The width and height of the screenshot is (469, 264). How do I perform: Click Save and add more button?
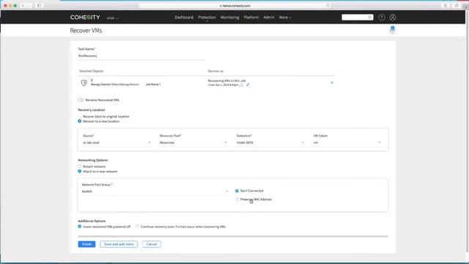coord(119,244)
